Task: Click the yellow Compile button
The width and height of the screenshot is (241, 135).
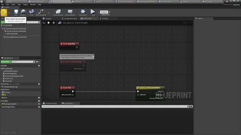Action: click(x=4, y=12)
